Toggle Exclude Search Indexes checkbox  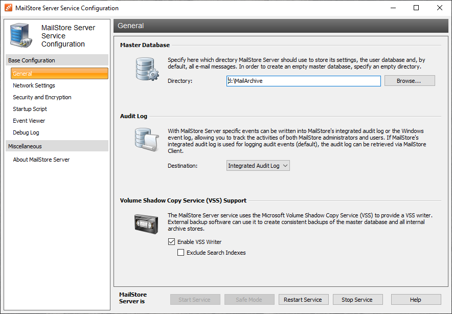180,253
